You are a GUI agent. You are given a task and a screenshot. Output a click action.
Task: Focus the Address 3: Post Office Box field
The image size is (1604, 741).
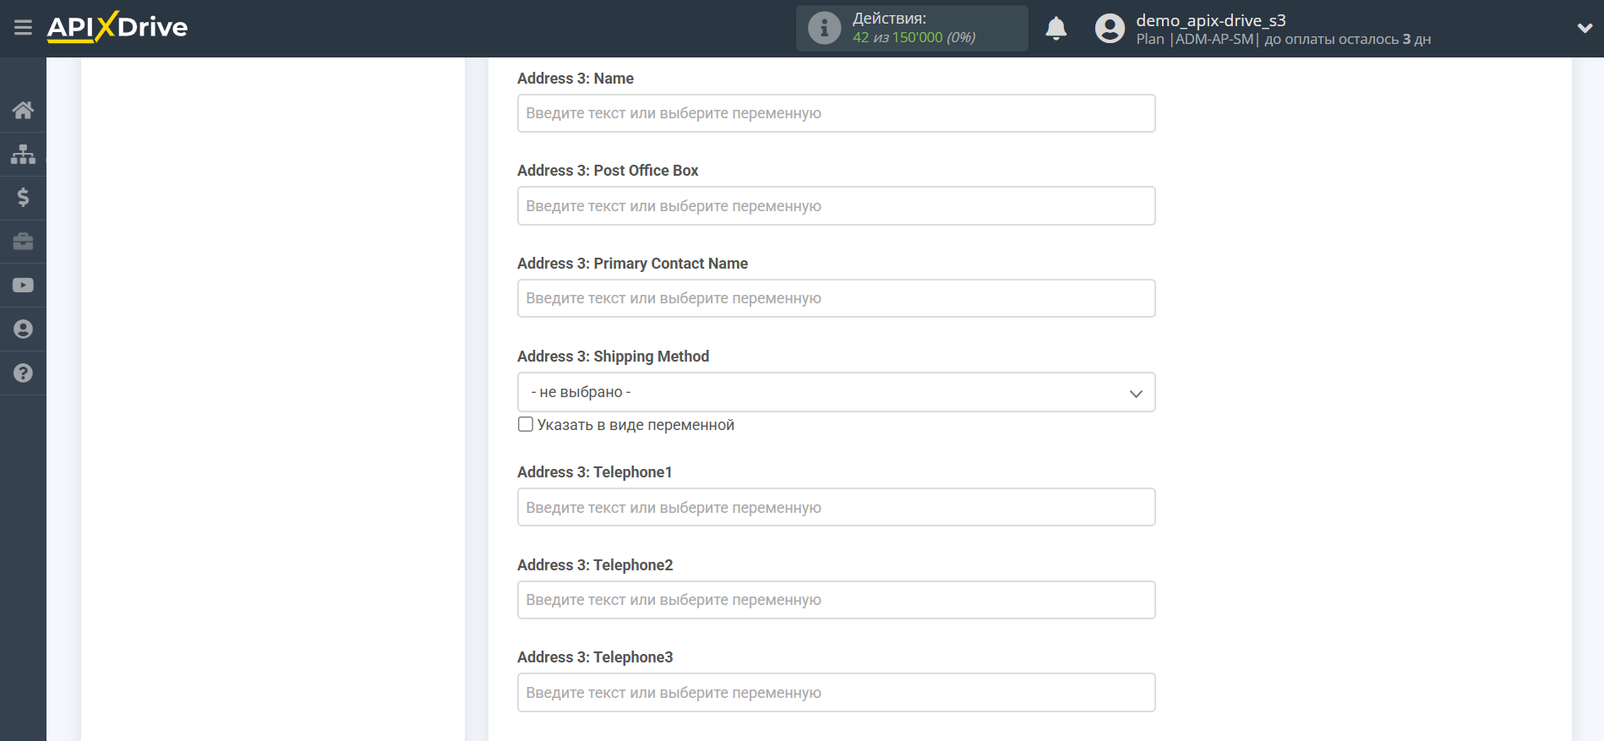836,206
